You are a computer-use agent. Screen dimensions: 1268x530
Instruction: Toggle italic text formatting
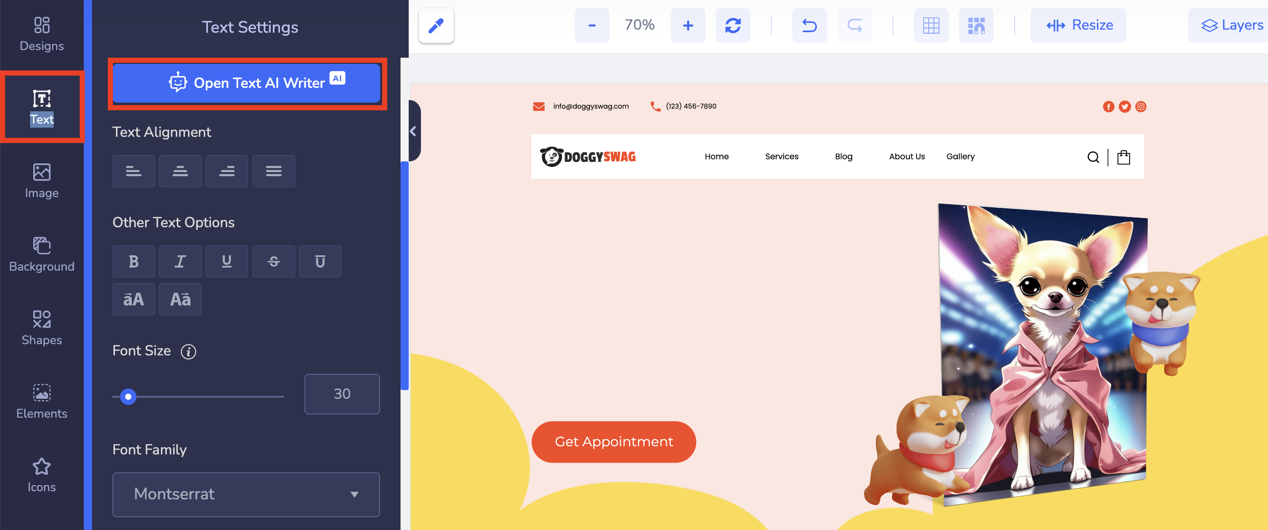[180, 261]
